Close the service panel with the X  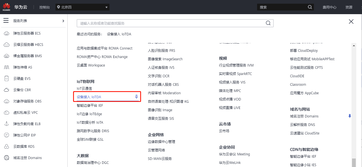click(351, 22)
